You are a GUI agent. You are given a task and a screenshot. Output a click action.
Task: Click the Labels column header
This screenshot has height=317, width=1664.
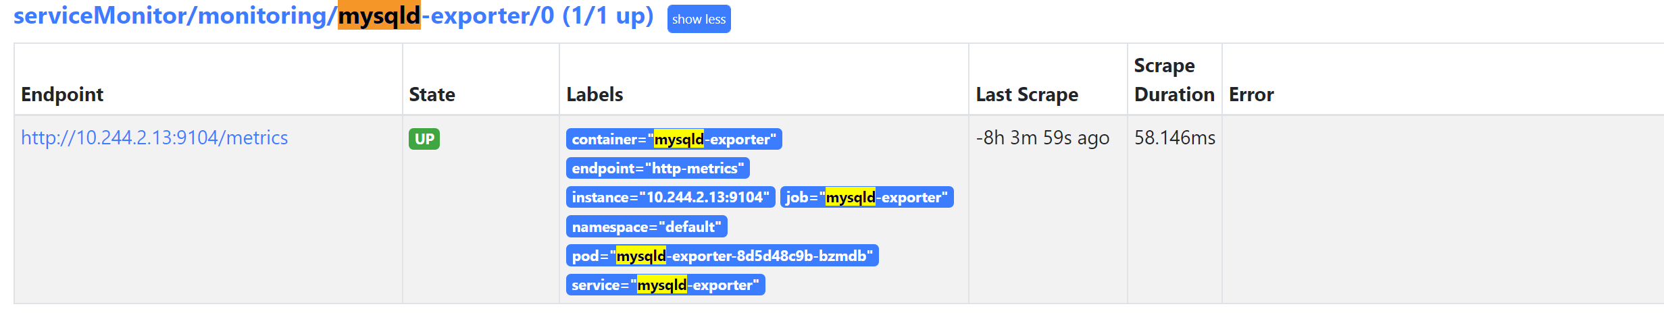click(595, 94)
